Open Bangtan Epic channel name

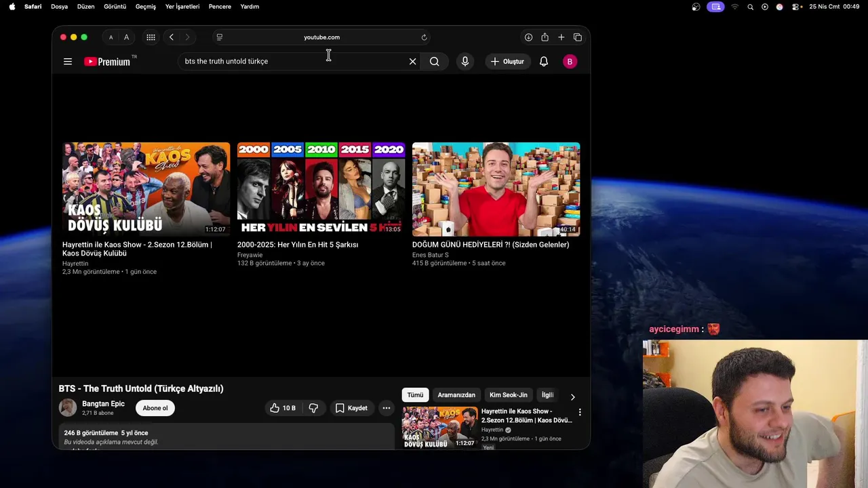(103, 403)
